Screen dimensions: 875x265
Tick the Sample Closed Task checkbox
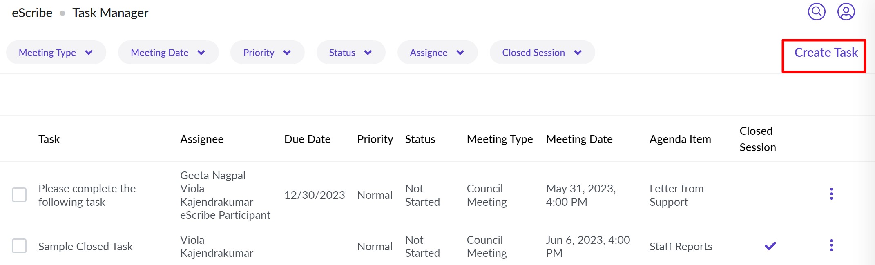(x=19, y=246)
